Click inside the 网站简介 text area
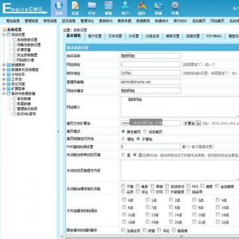This screenshot has width=239, height=239. [x=180, y=107]
